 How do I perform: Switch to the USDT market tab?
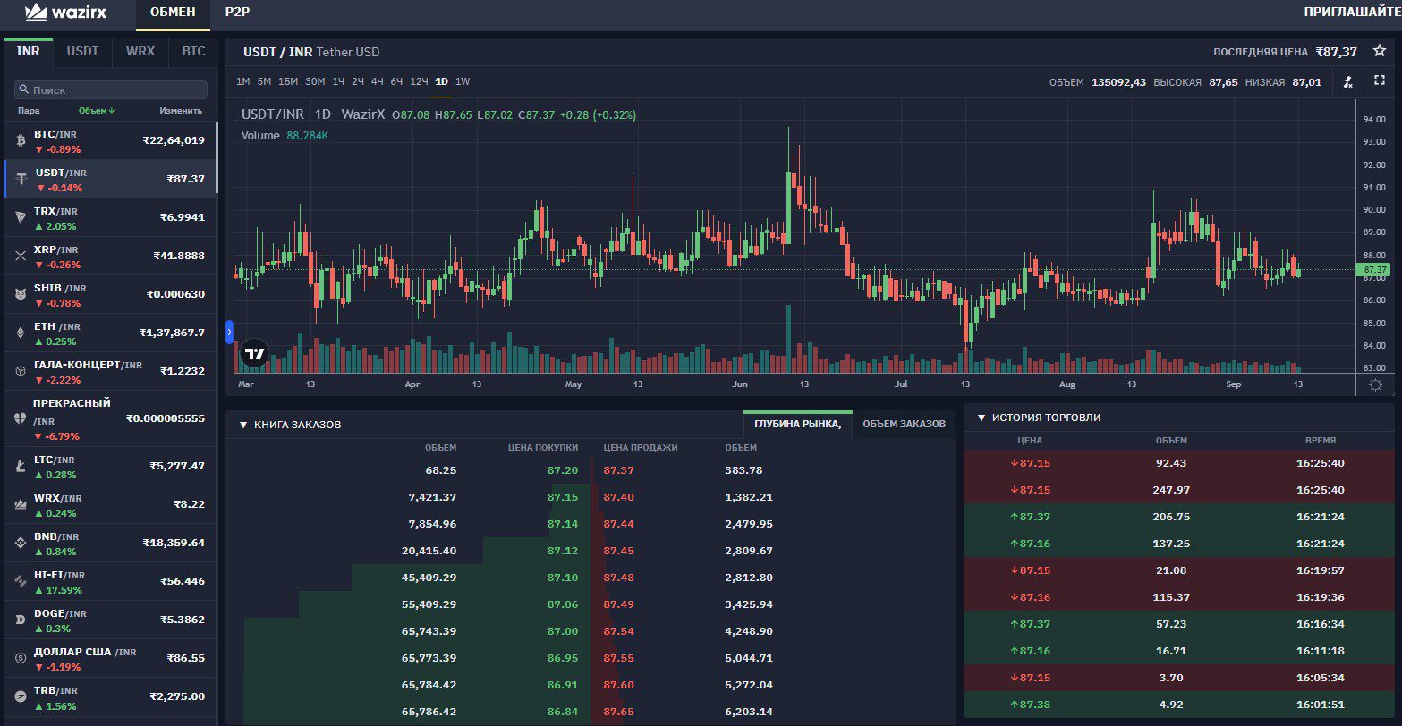[x=82, y=52]
